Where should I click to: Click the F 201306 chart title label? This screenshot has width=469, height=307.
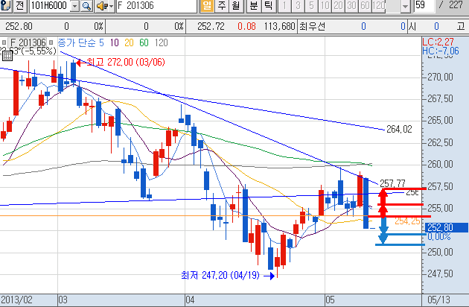point(28,43)
